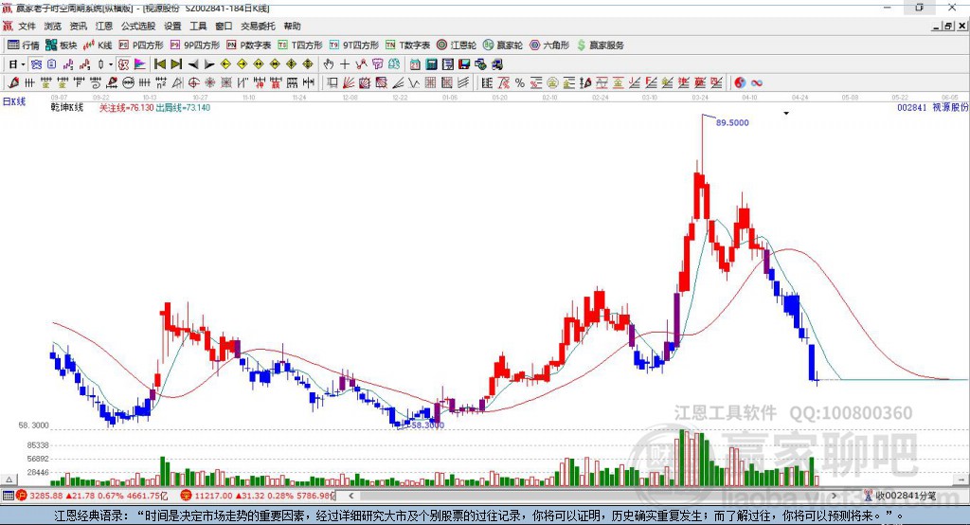Open the 帮助 menu
Viewport: 970px width, 525px height.
292,26
